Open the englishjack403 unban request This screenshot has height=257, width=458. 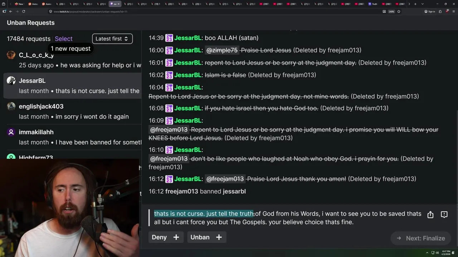tap(73, 111)
